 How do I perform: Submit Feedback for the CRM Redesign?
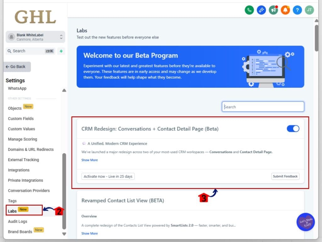pos(285,176)
